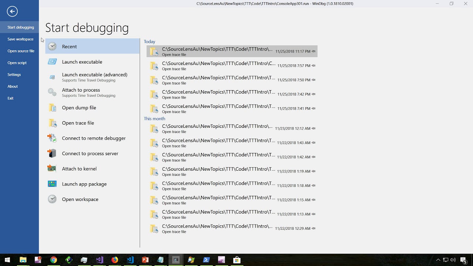Pin the 11/22/2018 1:19 AM recent entry
Screen dimensions: 473x266
coord(314,171)
